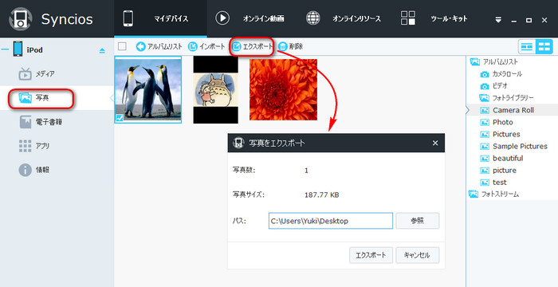Open フォトストリーム in right panel

(500, 195)
